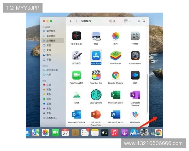Select the App Store icon in Finder
Screen dimensions: 189x151
pyautogui.click(x=96, y=55)
